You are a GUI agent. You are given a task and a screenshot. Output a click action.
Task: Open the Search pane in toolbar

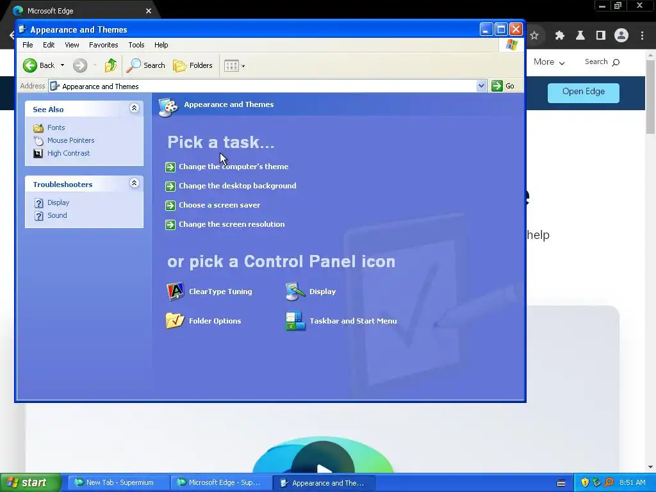[145, 65]
